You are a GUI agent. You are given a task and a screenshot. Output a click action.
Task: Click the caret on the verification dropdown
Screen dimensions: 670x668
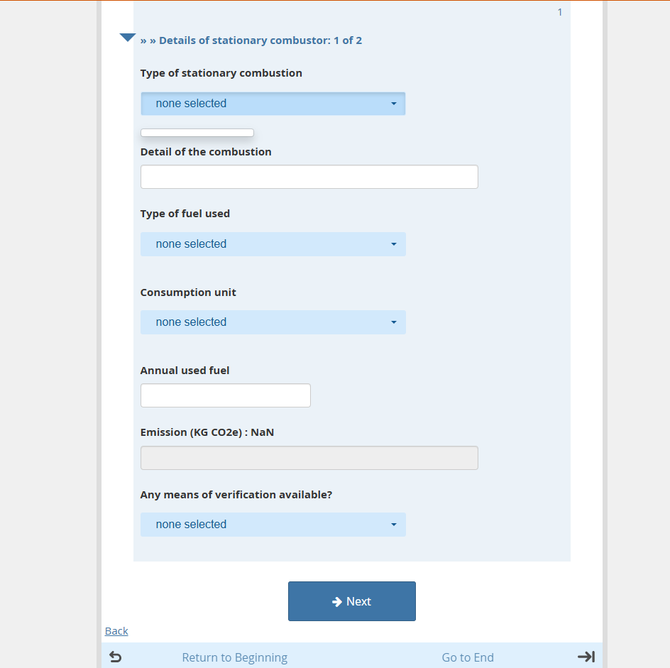tap(394, 525)
